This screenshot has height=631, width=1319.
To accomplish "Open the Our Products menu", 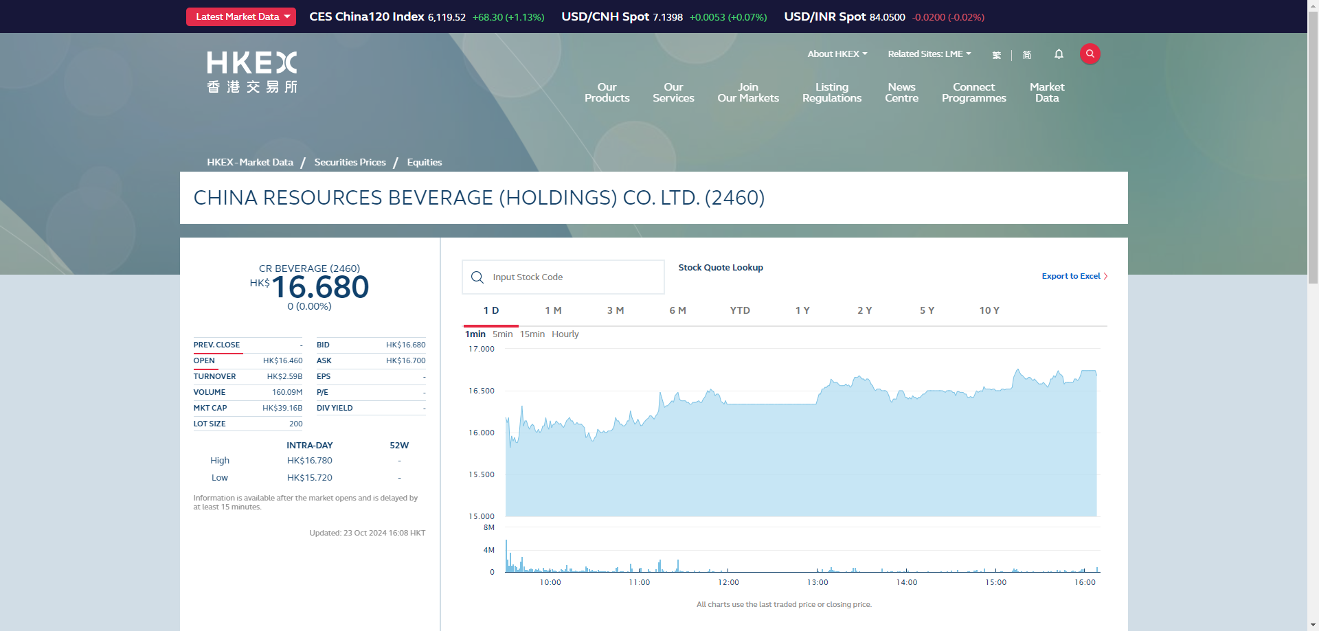I will tap(607, 93).
